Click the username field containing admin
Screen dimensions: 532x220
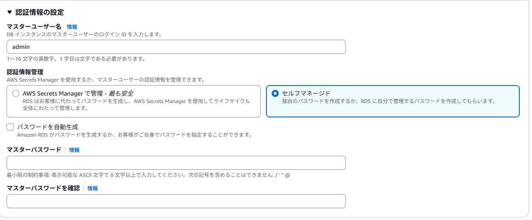point(176,47)
